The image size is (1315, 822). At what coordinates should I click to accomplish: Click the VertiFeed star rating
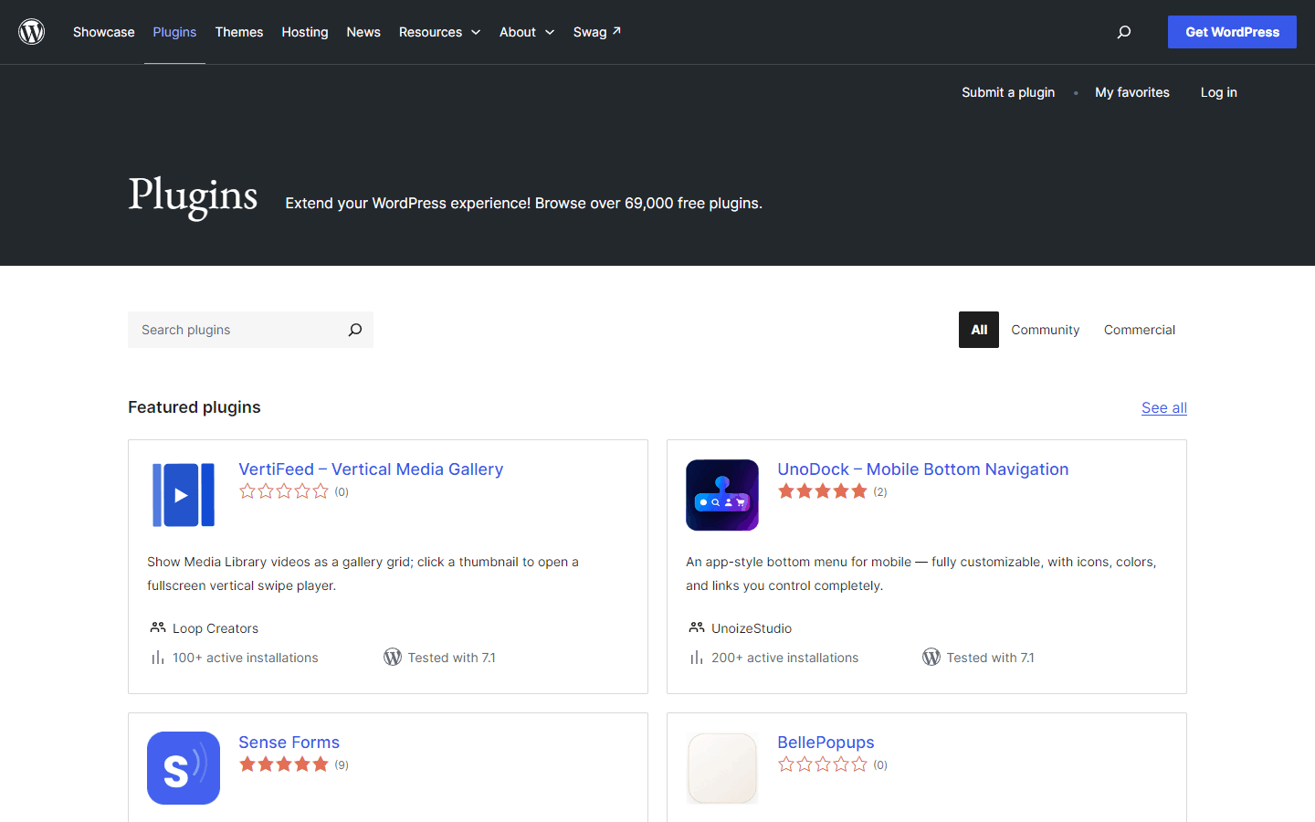[284, 491]
